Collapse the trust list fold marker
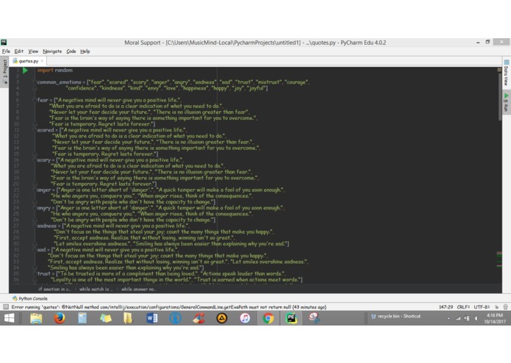Image resolution: width=511 pixels, height=363 pixels. point(35,273)
